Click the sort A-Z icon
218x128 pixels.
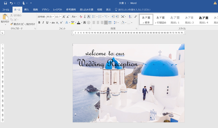(130, 17)
